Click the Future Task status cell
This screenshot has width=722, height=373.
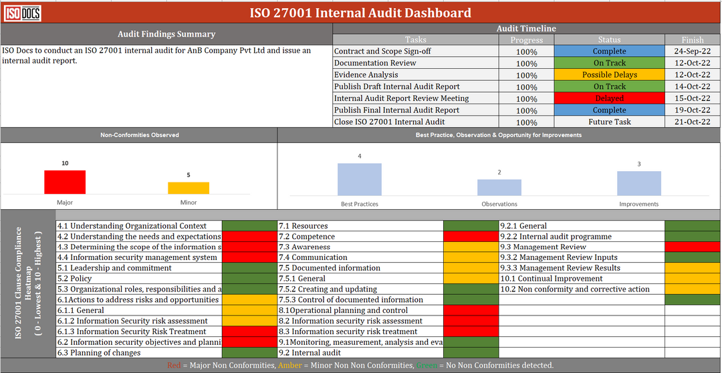(609, 122)
